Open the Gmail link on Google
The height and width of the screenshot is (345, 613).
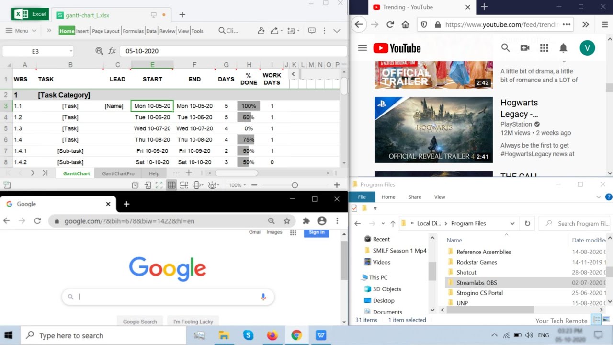click(255, 232)
